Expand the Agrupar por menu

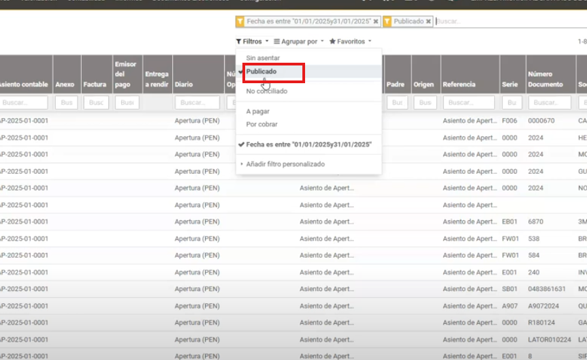[299, 42]
